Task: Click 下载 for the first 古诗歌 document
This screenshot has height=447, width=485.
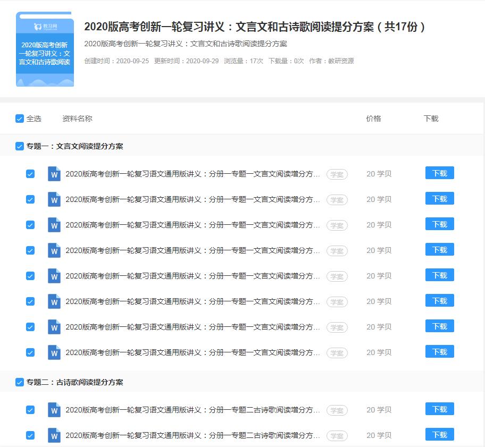Action: point(439,410)
